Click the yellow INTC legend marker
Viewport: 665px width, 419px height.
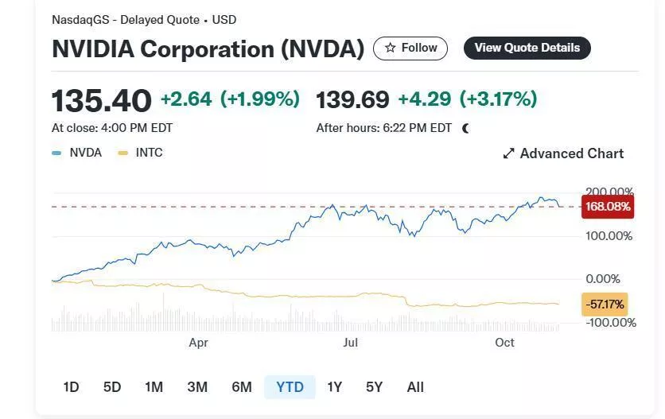tap(122, 153)
